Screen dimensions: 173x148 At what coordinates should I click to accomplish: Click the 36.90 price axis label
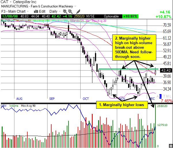(167, 82)
